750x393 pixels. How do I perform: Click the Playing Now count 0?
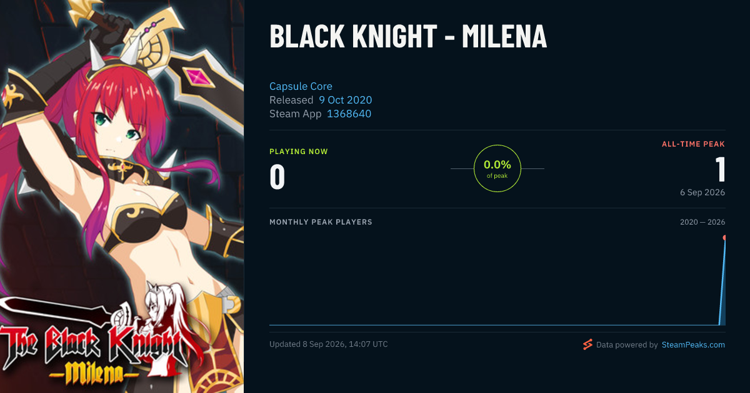coord(277,177)
